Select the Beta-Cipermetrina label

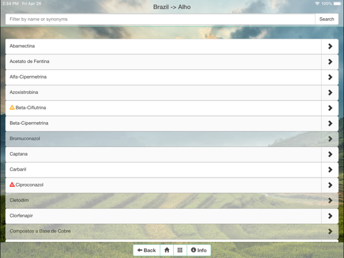pyautogui.click(x=29, y=123)
